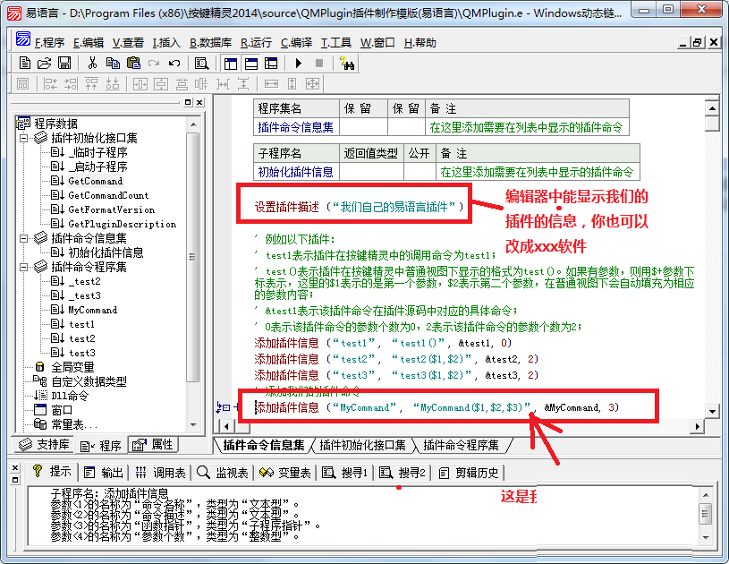Run the program with Play icon
The height and width of the screenshot is (564, 729).
tap(299, 63)
